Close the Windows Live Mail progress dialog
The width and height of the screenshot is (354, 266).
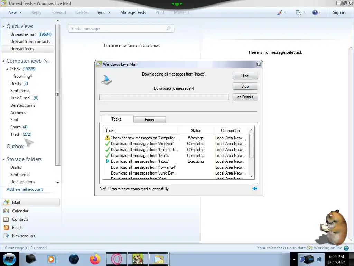click(259, 64)
